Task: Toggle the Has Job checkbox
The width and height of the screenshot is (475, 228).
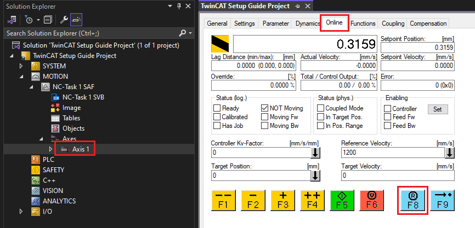Action: pos(217,126)
